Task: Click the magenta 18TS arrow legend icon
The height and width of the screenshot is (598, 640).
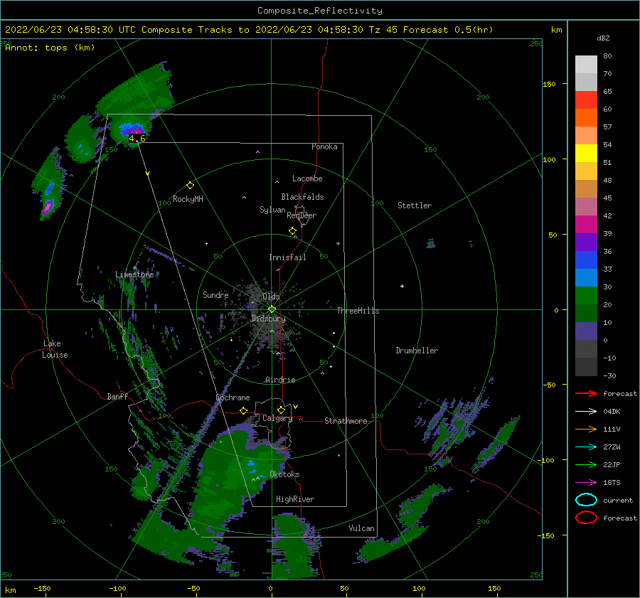Action: click(x=586, y=483)
